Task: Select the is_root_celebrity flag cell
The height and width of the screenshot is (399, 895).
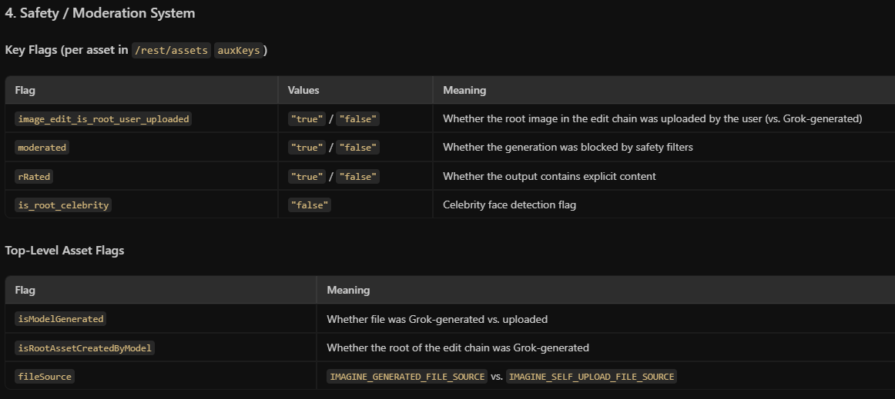Action: (63, 205)
